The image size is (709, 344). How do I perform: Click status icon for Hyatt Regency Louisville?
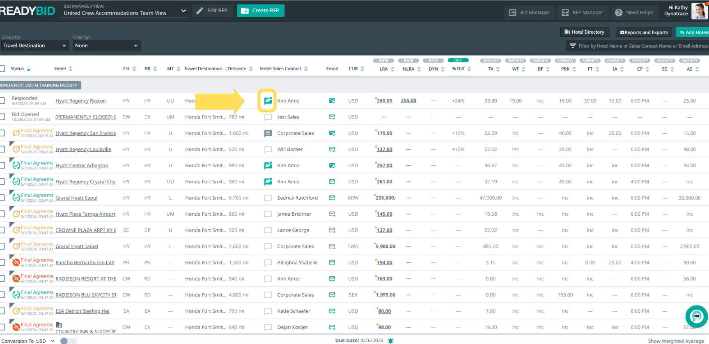pos(16,149)
